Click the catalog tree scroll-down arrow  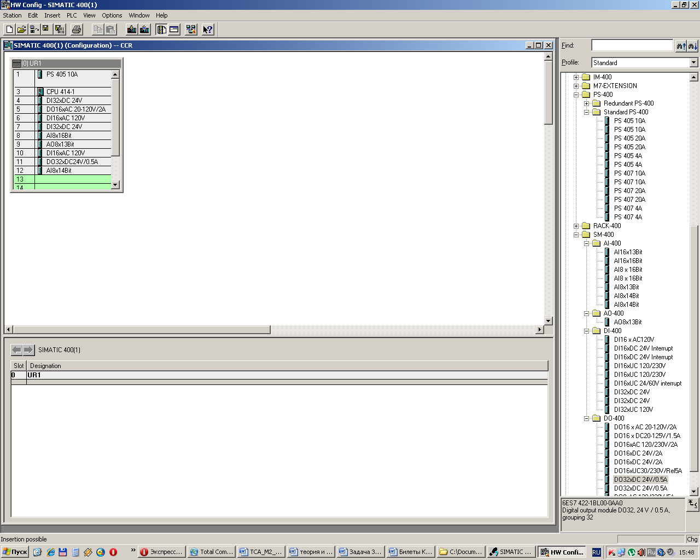coord(694,491)
